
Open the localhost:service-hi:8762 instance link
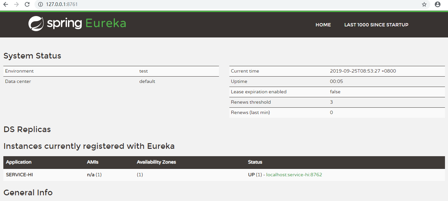294,175
